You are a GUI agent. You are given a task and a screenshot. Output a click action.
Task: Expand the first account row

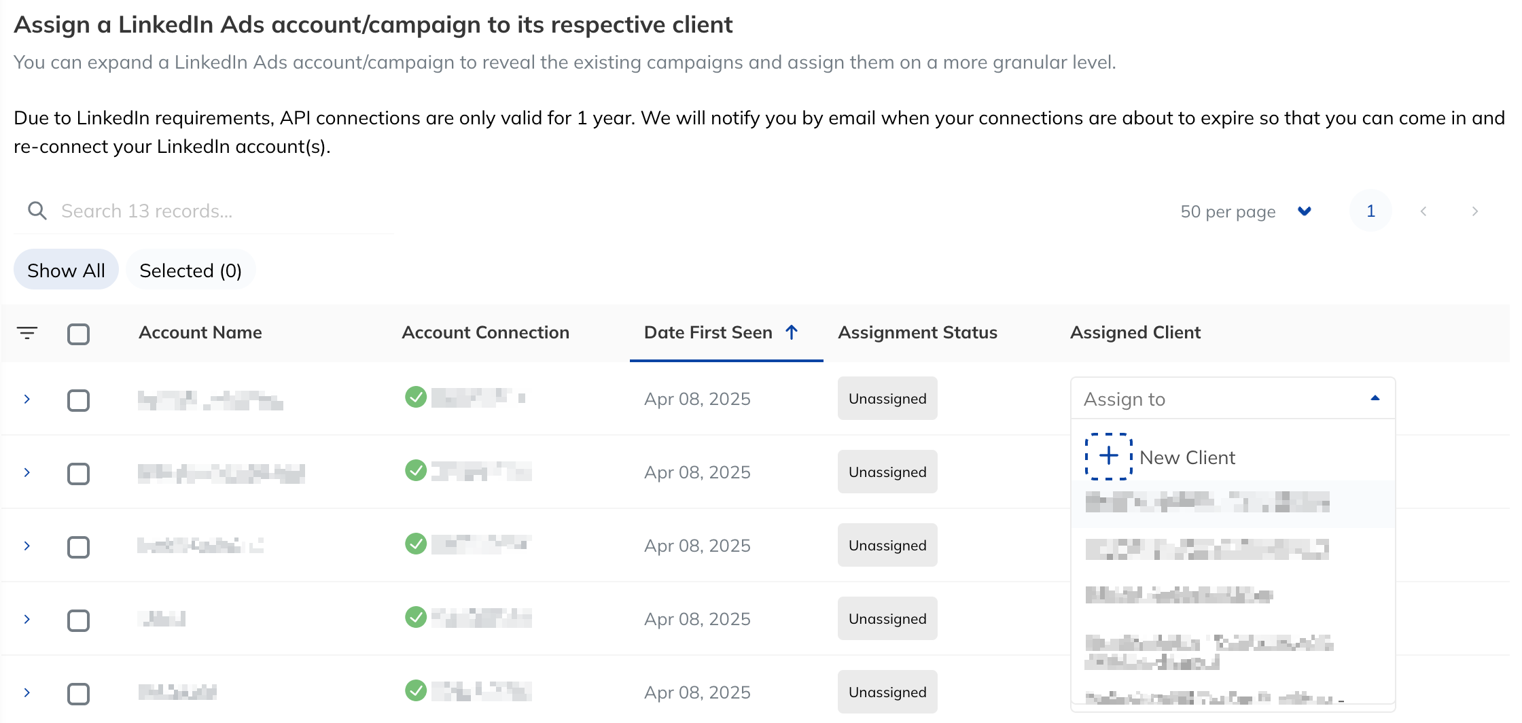pyautogui.click(x=26, y=400)
